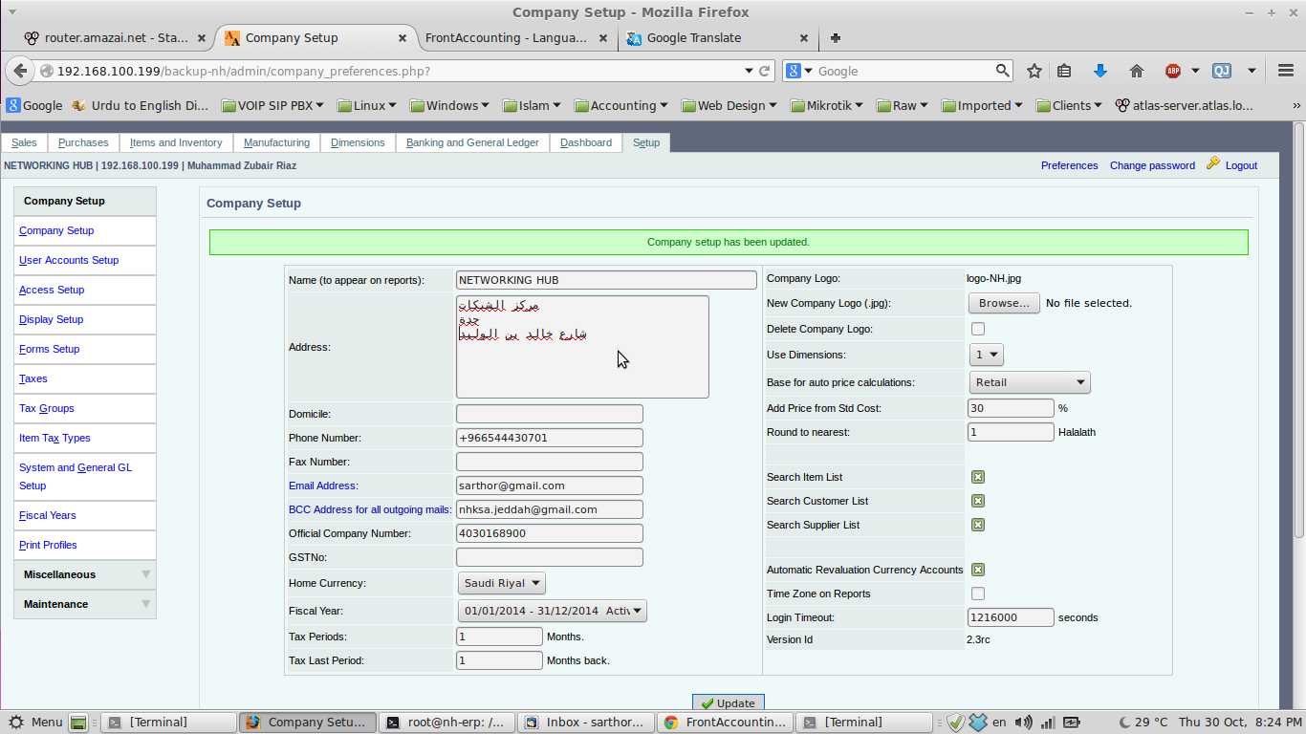
Task: Open the Print Profiles sidebar link
Action: (48, 545)
